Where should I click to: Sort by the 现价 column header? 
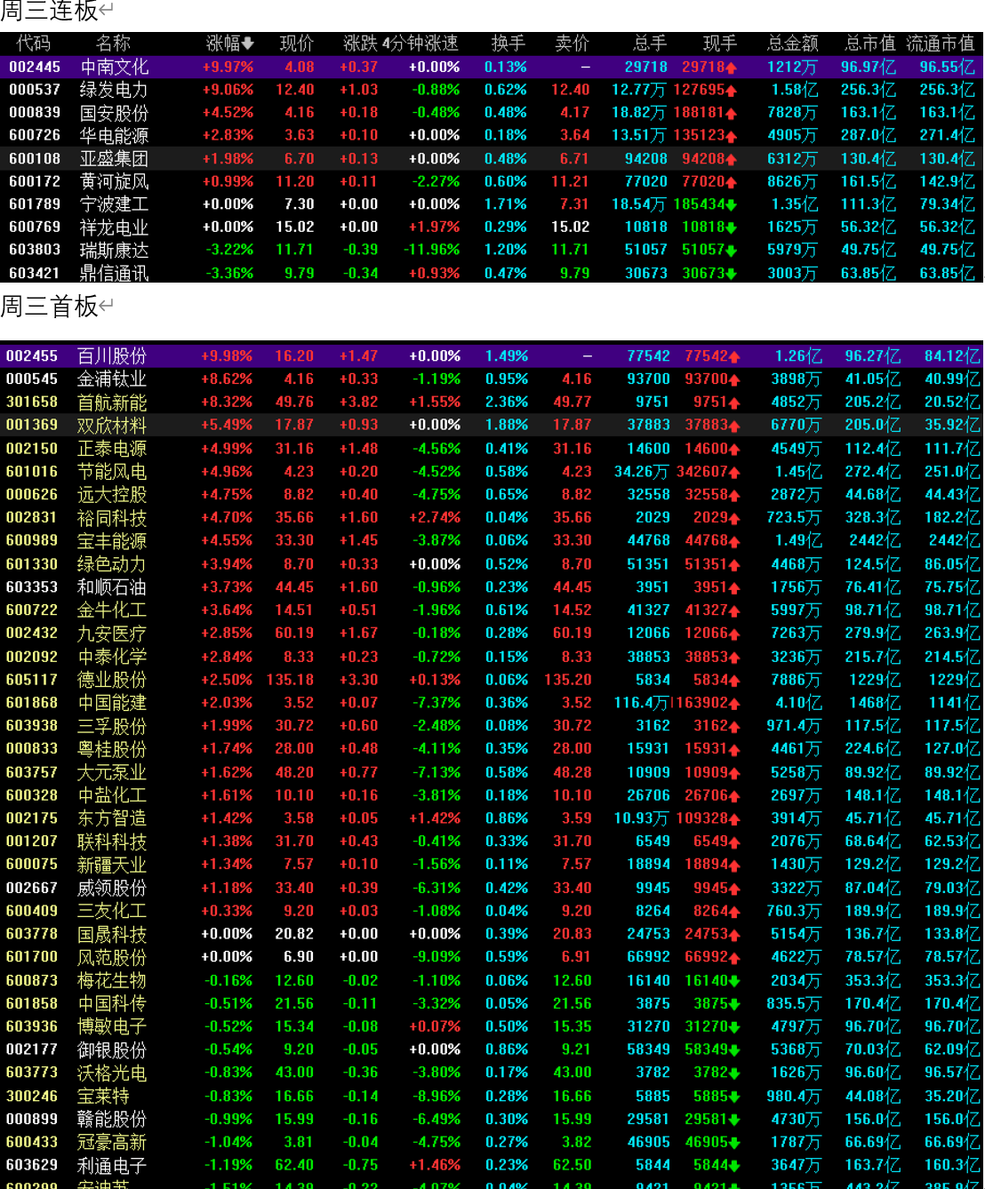tap(297, 44)
